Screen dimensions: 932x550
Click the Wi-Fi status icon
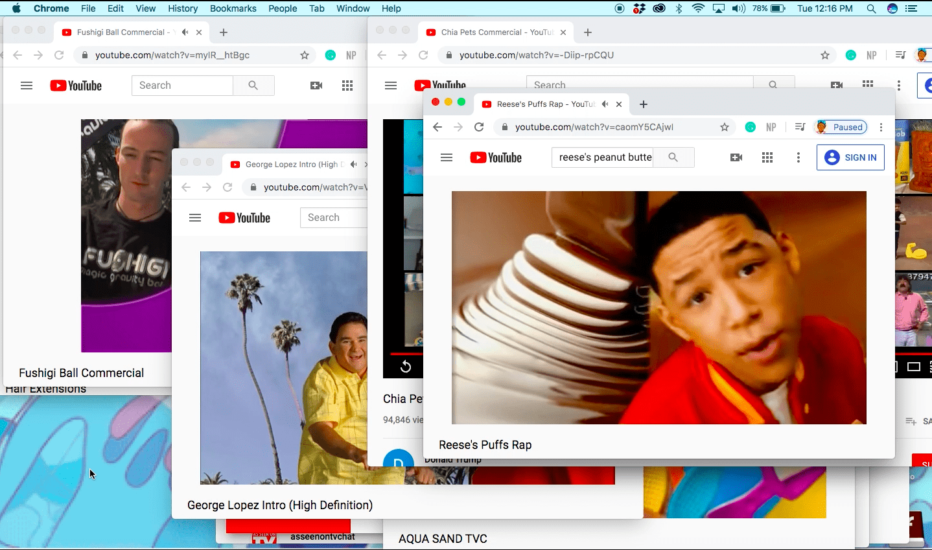point(698,8)
